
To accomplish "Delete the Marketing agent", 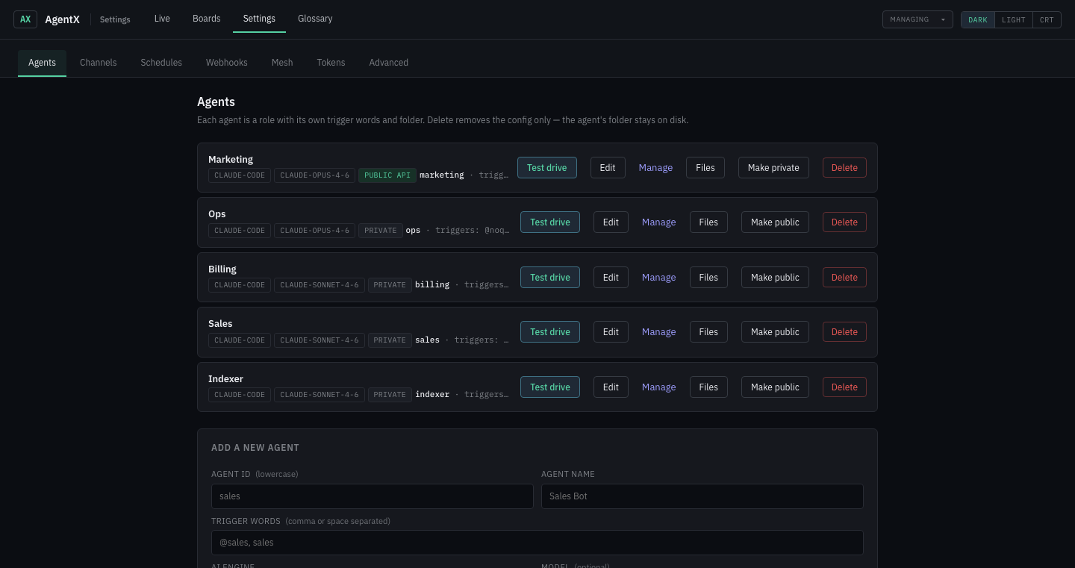I will point(844,168).
